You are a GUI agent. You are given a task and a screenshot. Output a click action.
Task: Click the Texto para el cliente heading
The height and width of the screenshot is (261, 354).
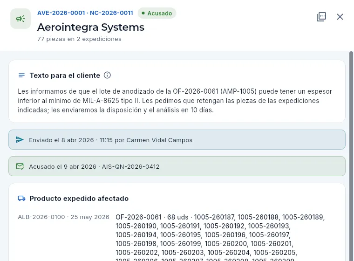pyautogui.click(x=65, y=75)
